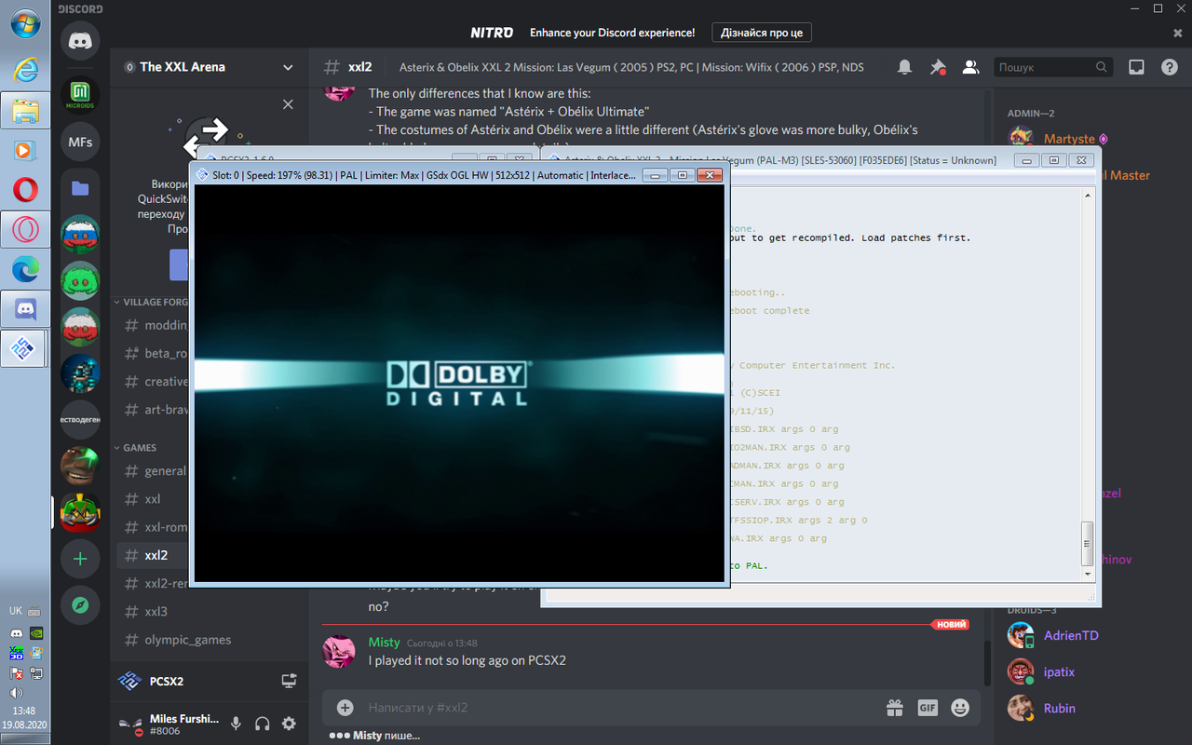Deafen audio with headphones icon

[263, 724]
